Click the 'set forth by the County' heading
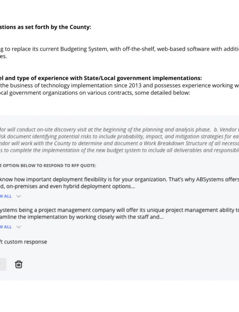This screenshot has height=312, width=239. (x=45, y=27)
